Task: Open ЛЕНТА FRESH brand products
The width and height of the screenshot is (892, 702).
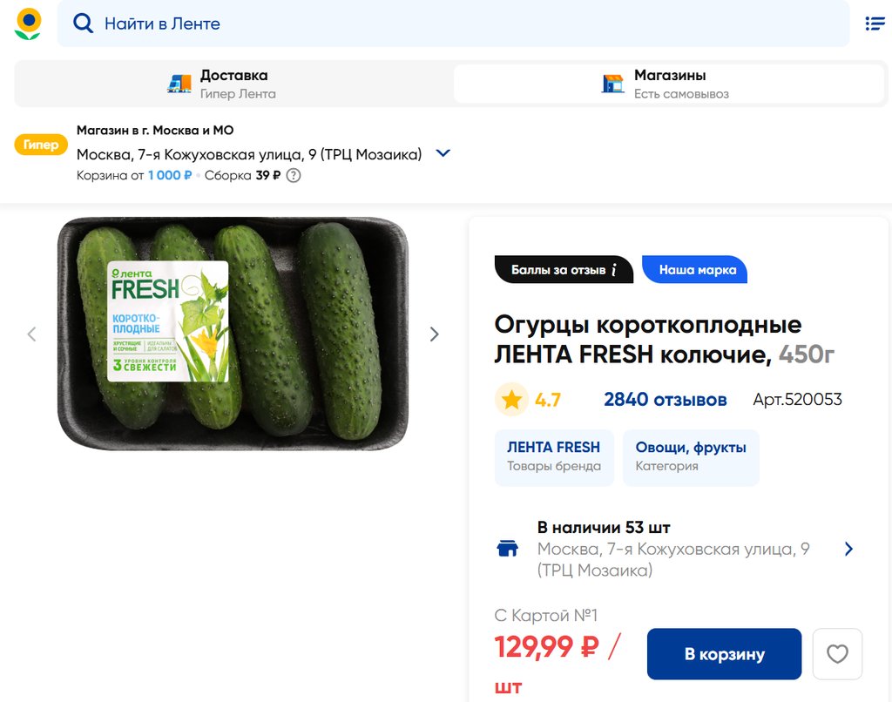Action: click(553, 456)
